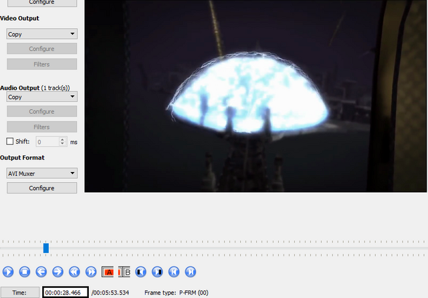
Task: Go back one frame with left arrow icon
Action: click(41, 272)
